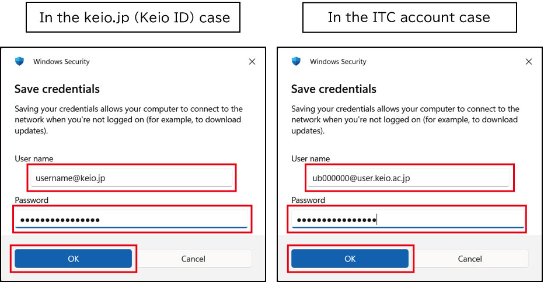Click the Windows Security title text in the keio.jp dialog

[x=61, y=62]
